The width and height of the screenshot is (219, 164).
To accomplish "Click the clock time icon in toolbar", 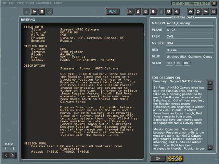I will [x=214, y=12].
